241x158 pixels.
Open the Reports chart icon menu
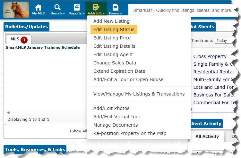(77, 7)
